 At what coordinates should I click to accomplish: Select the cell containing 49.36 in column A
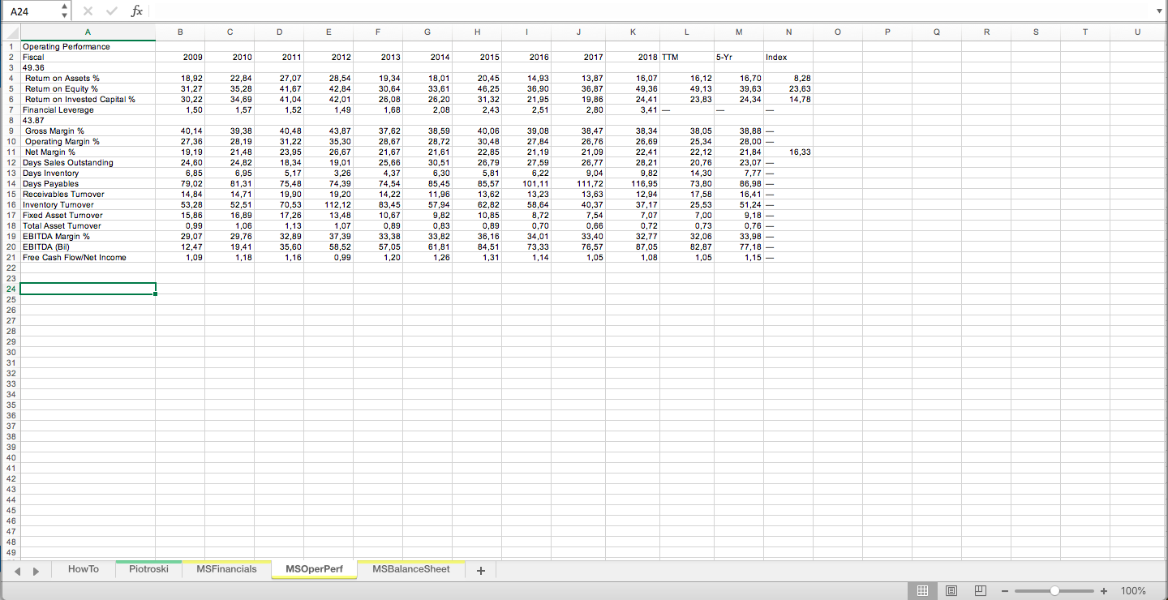[x=88, y=68]
